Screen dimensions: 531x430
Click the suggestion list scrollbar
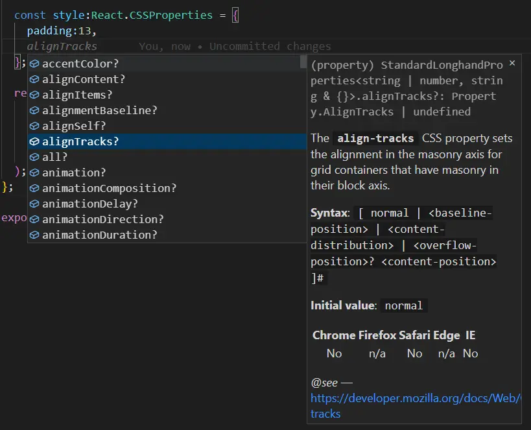click(302, 62)
